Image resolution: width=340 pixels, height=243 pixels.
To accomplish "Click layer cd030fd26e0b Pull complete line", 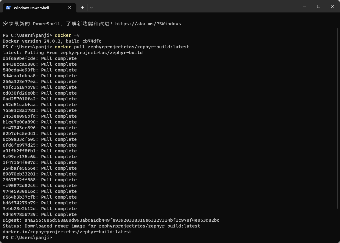I will tap(40, 93).
